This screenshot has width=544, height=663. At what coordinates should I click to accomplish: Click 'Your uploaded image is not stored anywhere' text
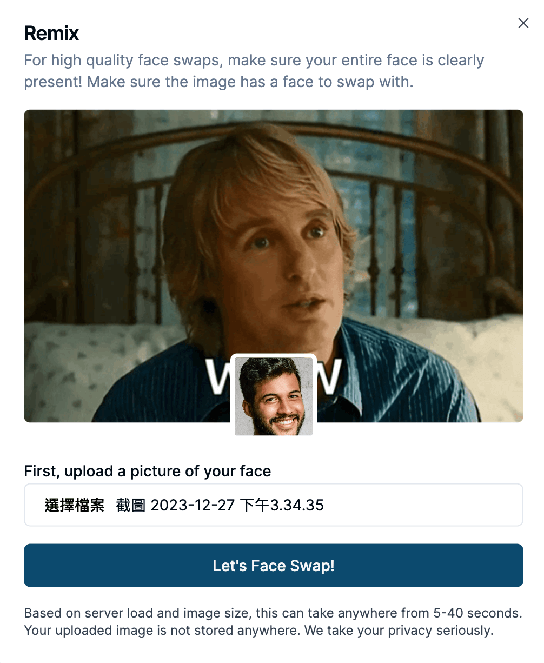[162, 631]
